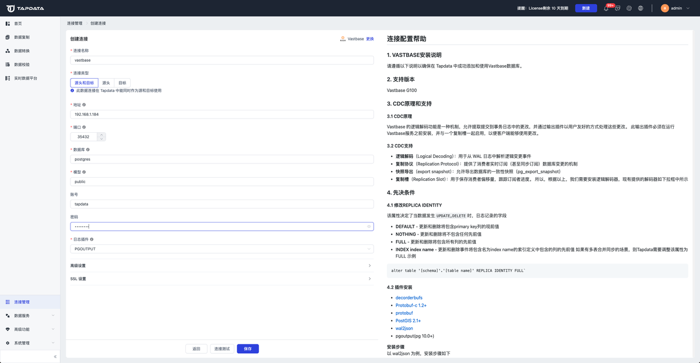Click the 数据校验 sidebar icon
The width and height of the screenshot is (700, 363).
pyautogui.click(x=8, y=65)
